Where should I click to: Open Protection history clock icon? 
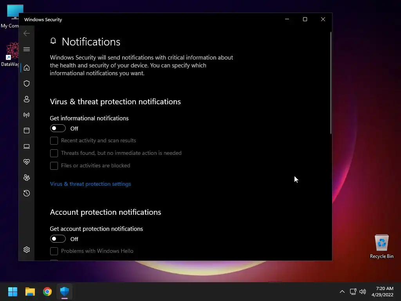click(27, 193)
